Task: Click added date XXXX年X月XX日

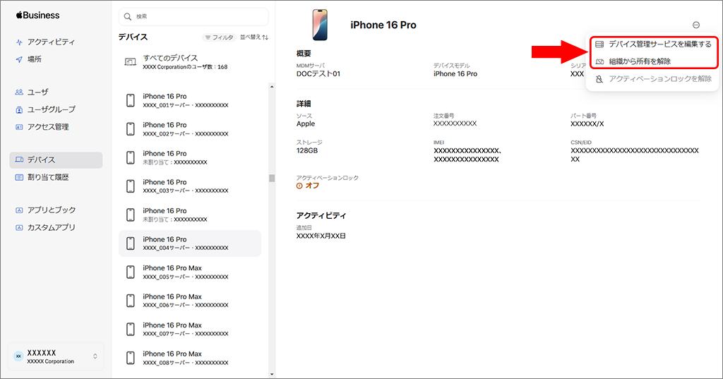Action: tap(321, 236)
